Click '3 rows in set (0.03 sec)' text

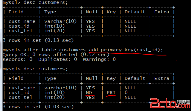point(38,107)
